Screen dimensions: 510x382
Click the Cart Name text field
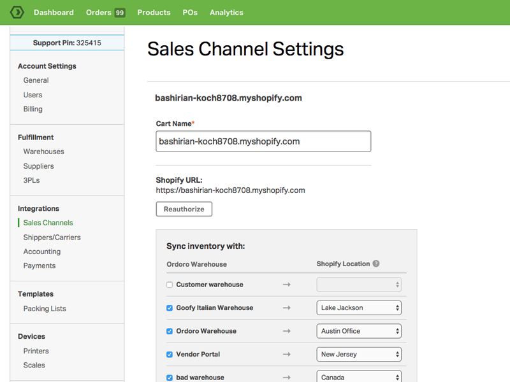coord(263,141)
